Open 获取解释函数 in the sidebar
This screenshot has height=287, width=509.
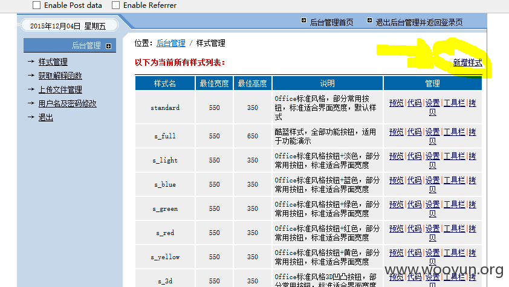tap(60, 76)
